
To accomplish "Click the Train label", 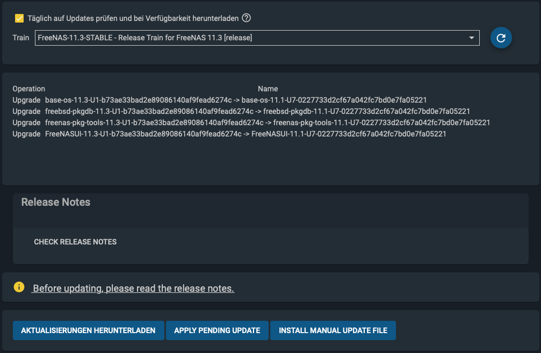I will point(21,38).
